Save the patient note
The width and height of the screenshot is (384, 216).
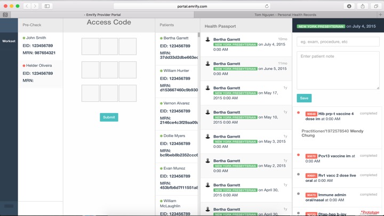[x=304, y=98]
